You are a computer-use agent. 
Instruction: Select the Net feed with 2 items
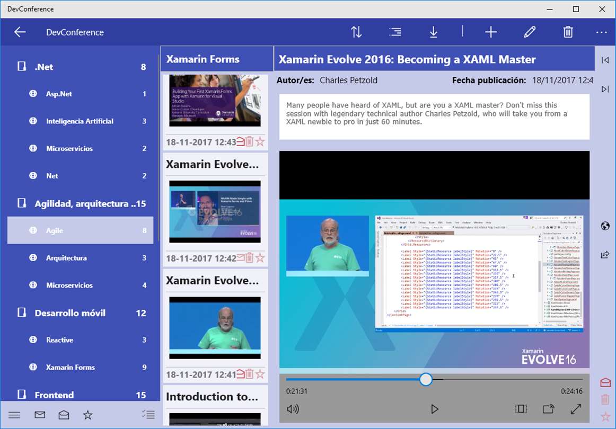point(81,176)
